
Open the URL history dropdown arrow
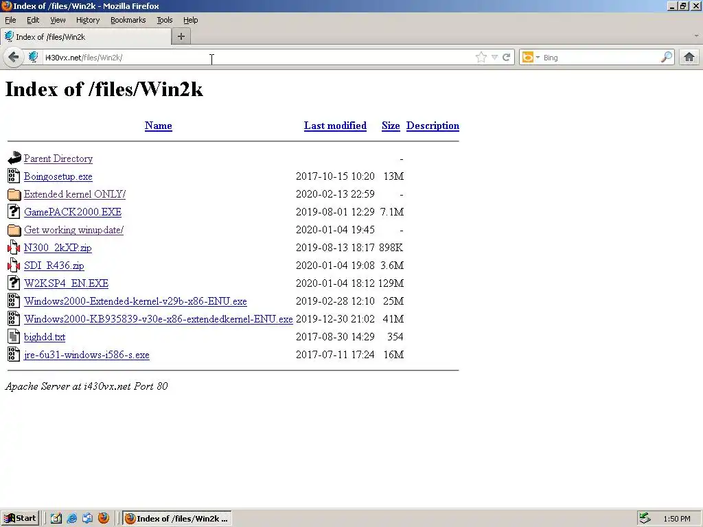coord(494,57)
